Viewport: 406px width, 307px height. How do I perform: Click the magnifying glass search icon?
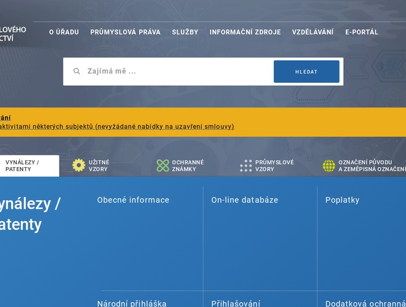point(77,71)
